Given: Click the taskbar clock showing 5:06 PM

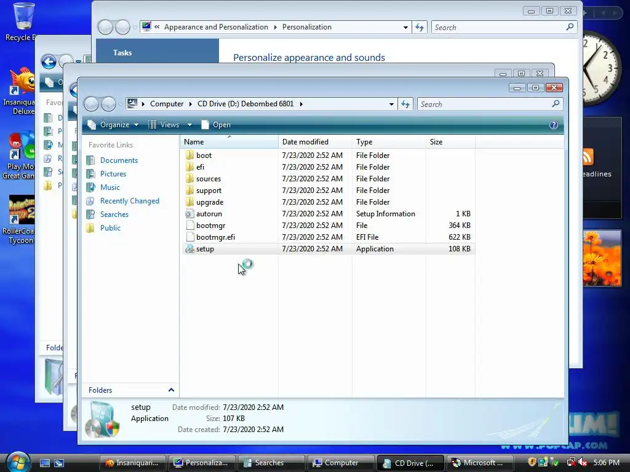Looking at the screenshot, I should click(x=607, y=462).
